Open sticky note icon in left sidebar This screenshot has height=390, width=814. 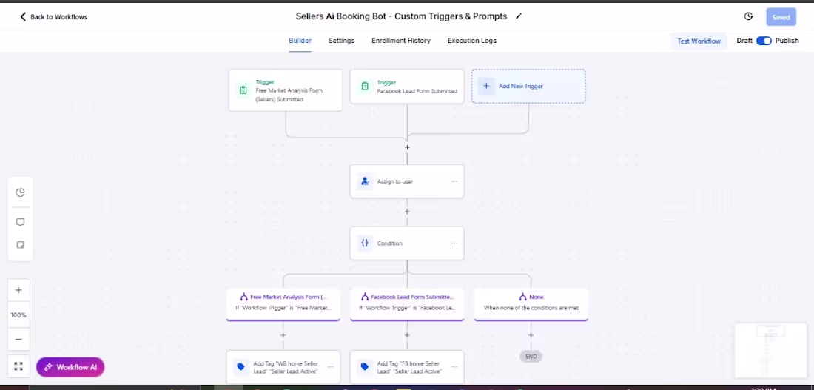pyautogui.click(x=20, y=245)
